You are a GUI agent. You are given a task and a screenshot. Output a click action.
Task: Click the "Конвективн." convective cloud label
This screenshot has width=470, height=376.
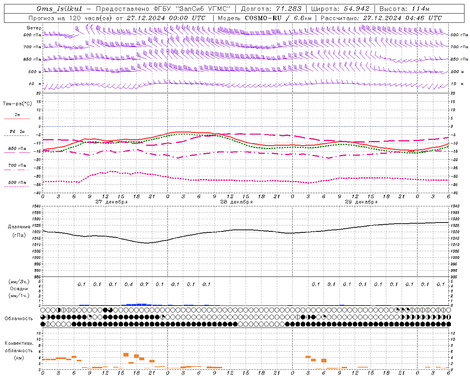click(19, 343)
